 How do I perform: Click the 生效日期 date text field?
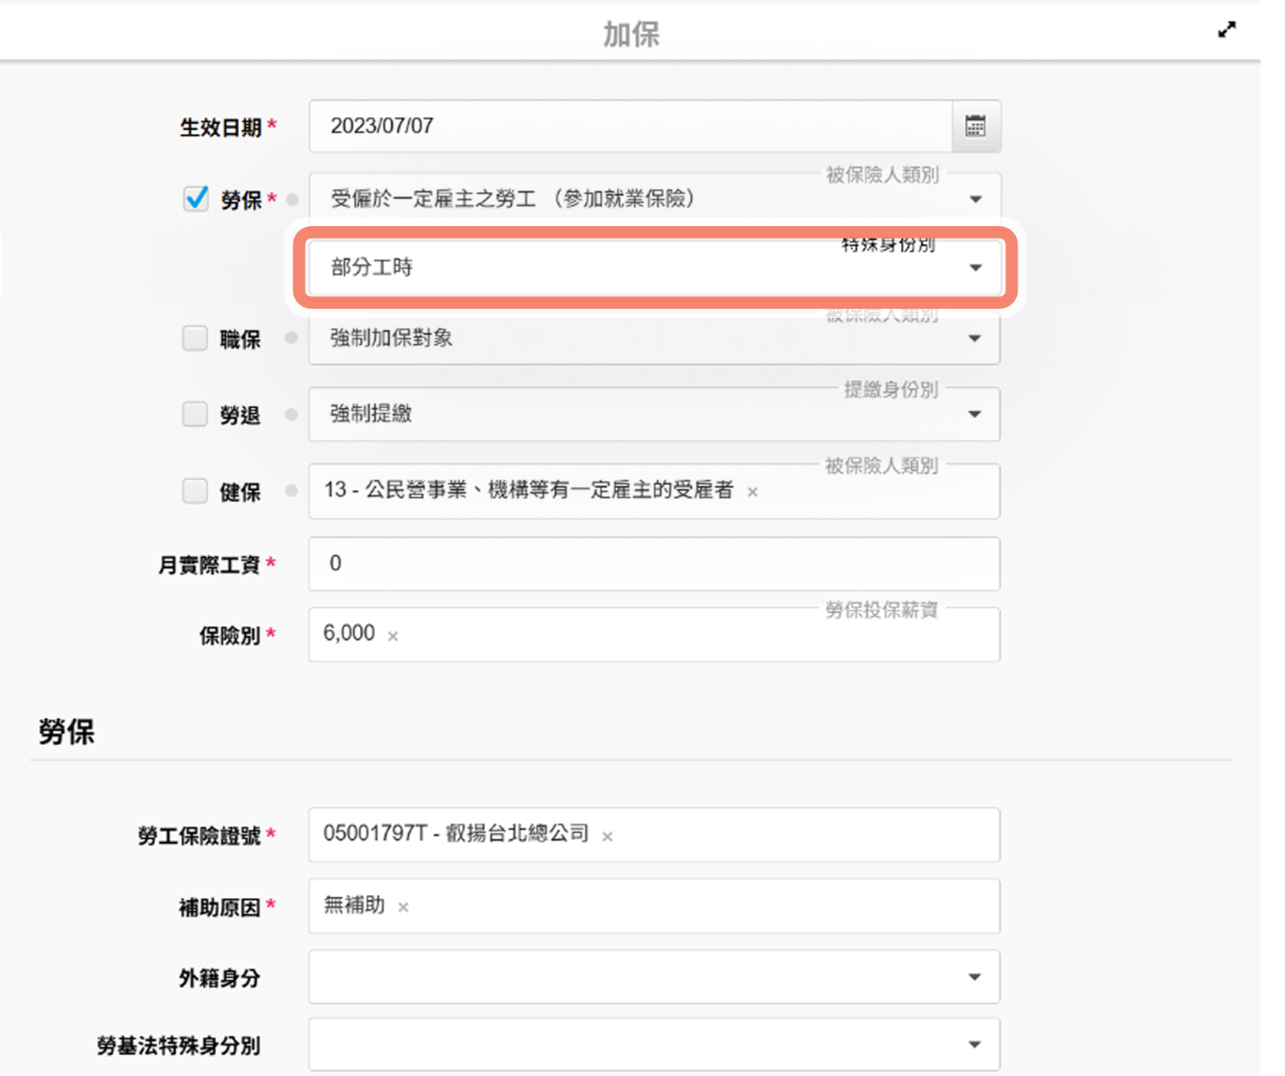pos(630,126)
